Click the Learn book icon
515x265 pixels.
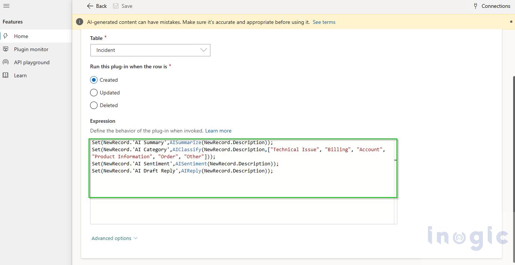6,75
